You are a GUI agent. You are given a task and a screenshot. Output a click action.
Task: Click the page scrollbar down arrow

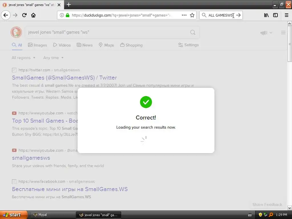[x=289, y=208]
